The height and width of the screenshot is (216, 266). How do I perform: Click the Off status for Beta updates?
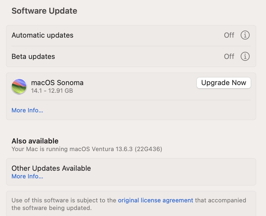[x=229, y=56]
